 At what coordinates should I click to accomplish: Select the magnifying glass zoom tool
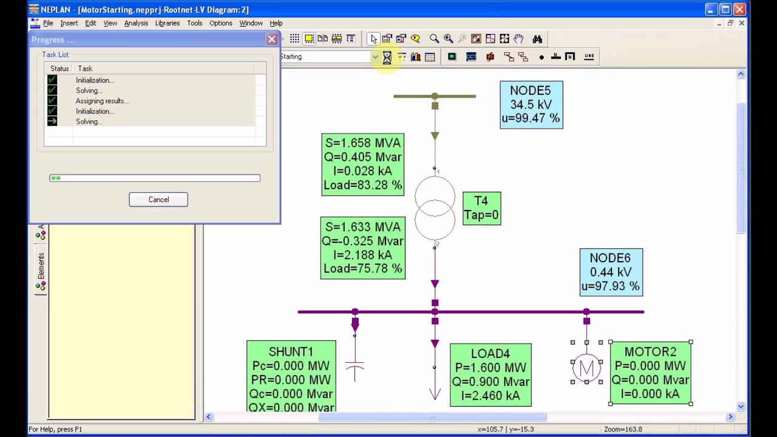tap(434, 39)
